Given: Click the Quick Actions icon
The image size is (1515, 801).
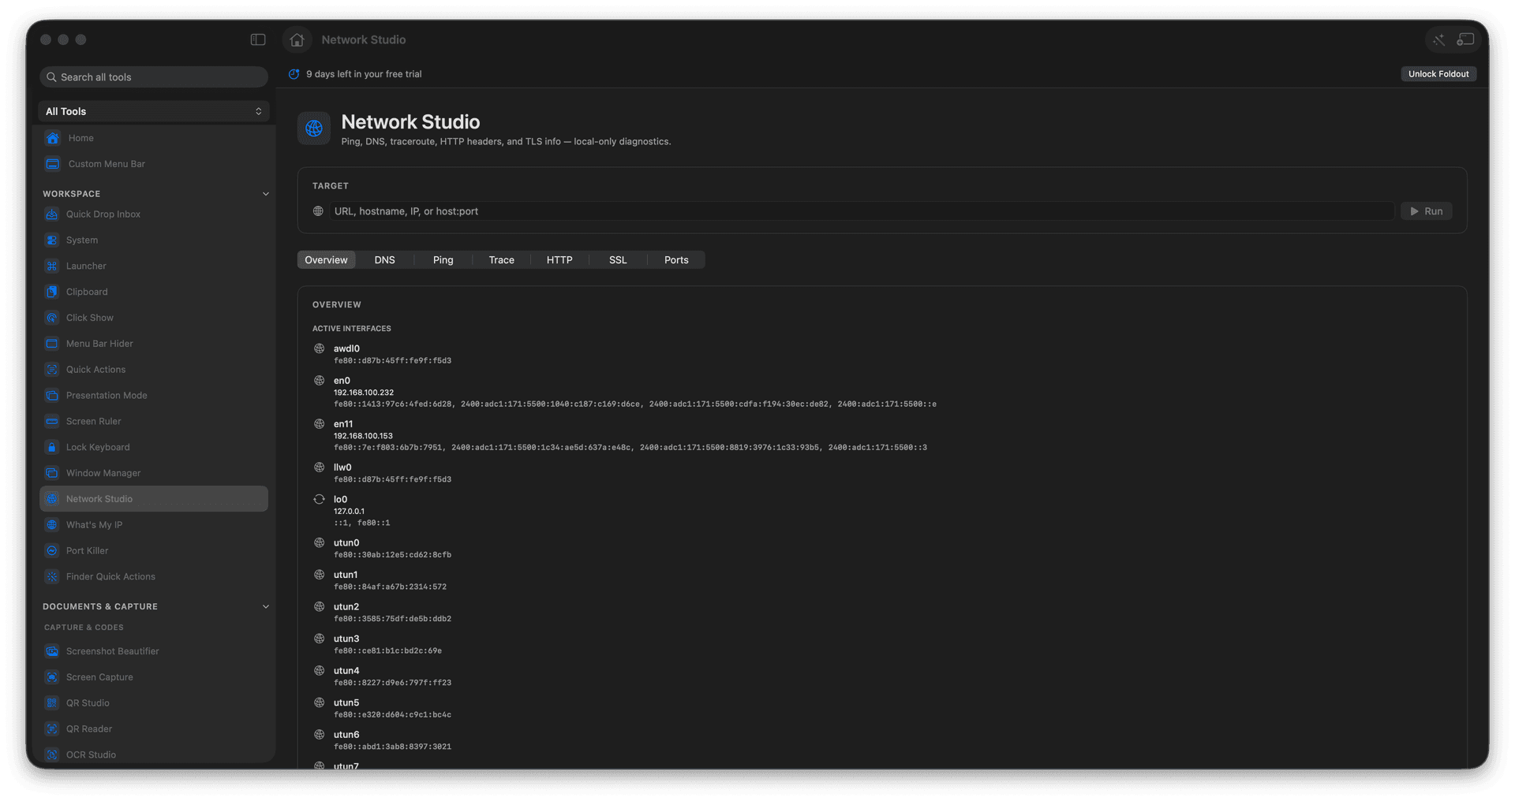Looking at the screenshot, I should click(52, 370).
